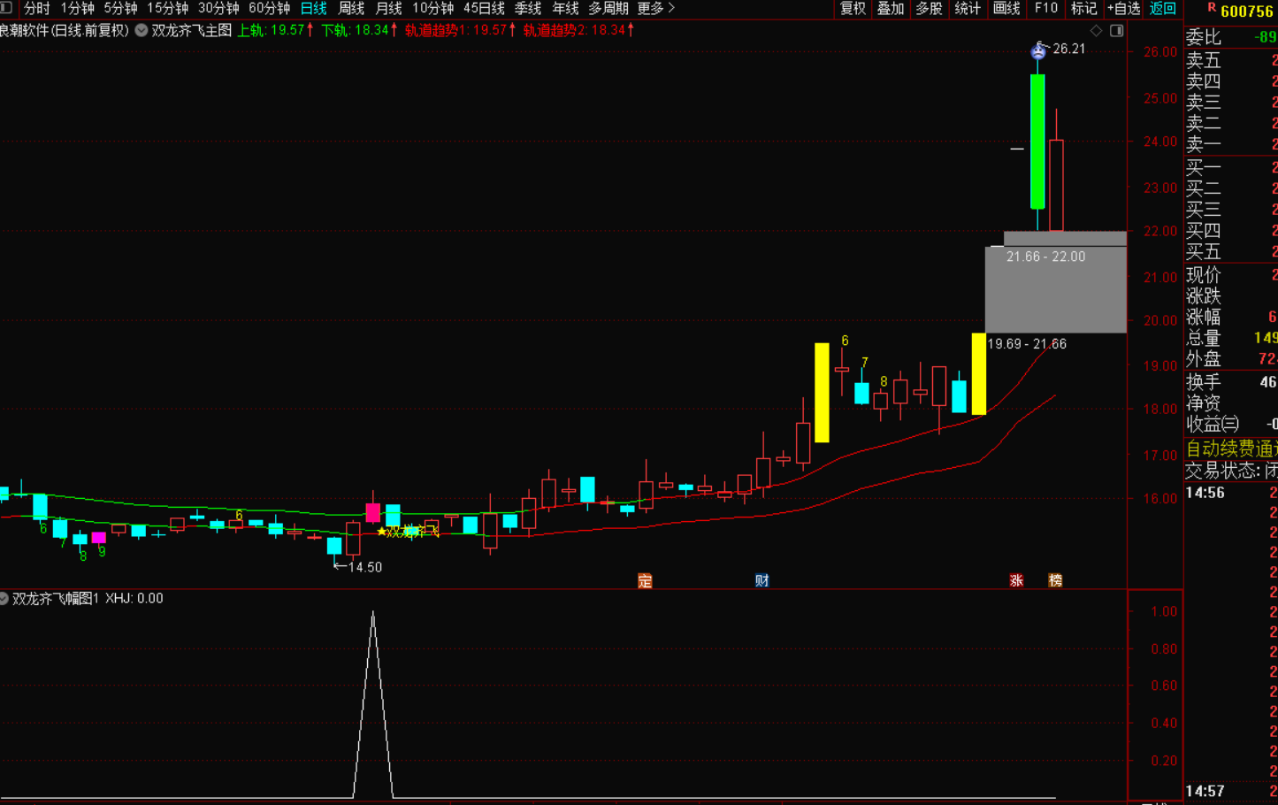Open dropdown beside 双龙齐飞幅图1 sub-indicator

[4, 599]
